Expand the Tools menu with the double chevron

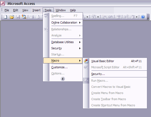62,79
